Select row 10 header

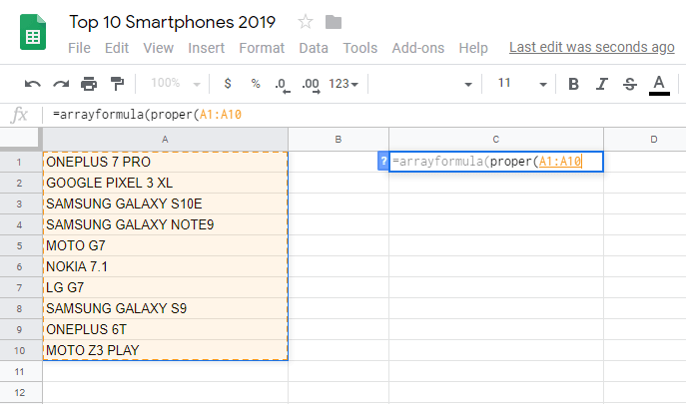(21, 351)
